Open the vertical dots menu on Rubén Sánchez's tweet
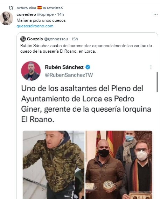The height and width of the screenshot is (199, 160). pos(151,67)
